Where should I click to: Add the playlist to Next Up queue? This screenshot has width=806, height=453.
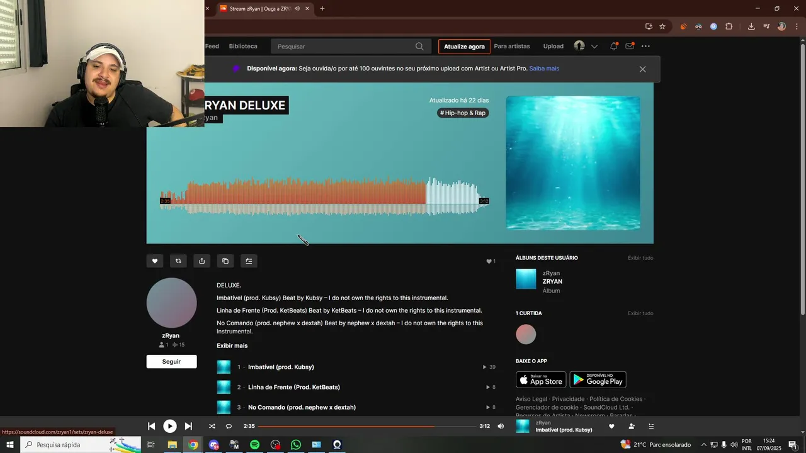pos(249,261)
